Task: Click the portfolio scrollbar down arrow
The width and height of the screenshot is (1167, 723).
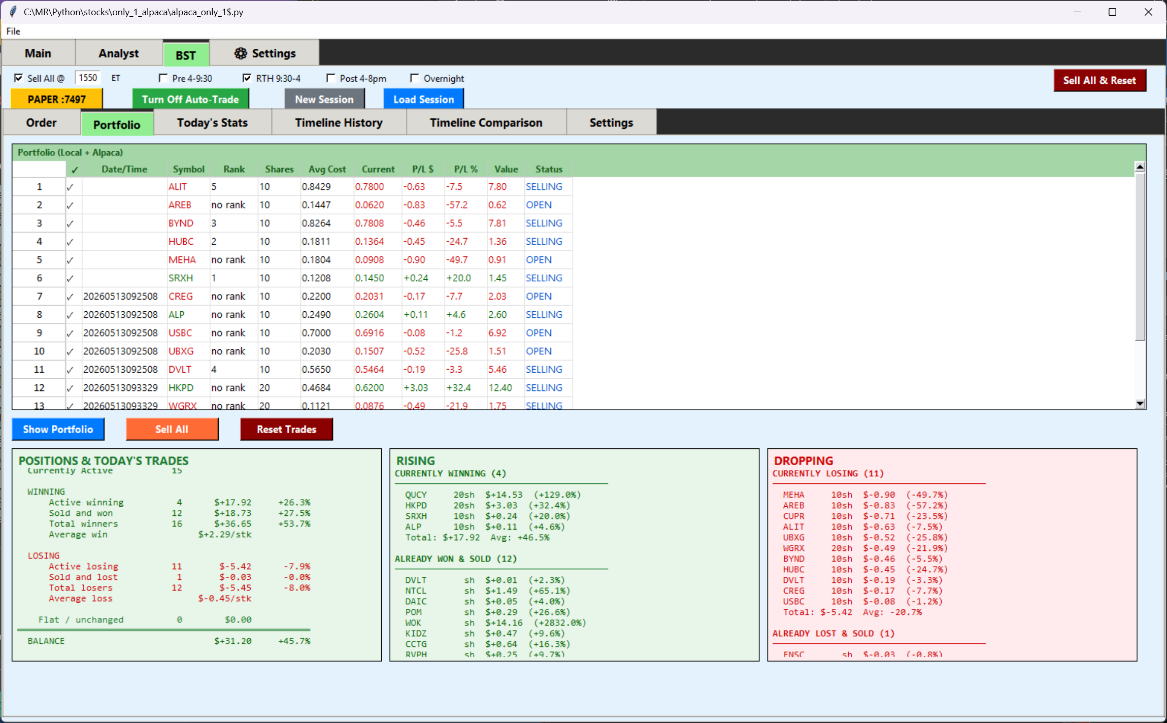Action: click(x=1140, y=404)
